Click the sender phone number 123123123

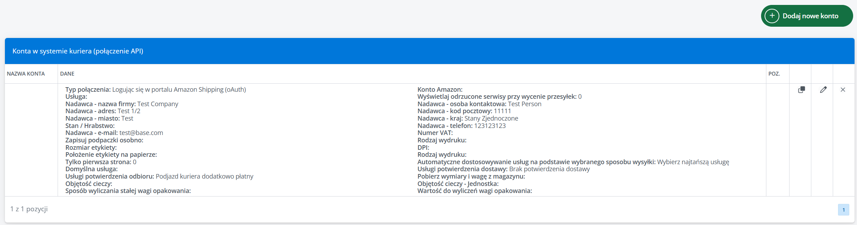pyautogui.click(x=490, y=126)
